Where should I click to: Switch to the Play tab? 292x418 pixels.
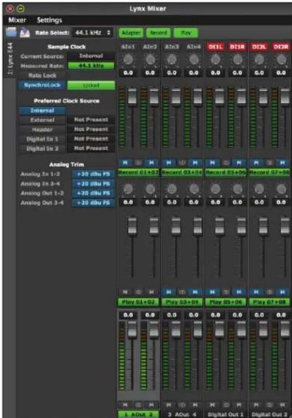click(x=186, y=33)
